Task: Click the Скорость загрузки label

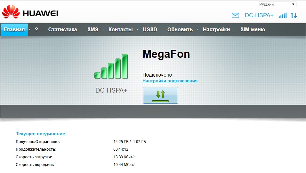Action: (34, 157)
